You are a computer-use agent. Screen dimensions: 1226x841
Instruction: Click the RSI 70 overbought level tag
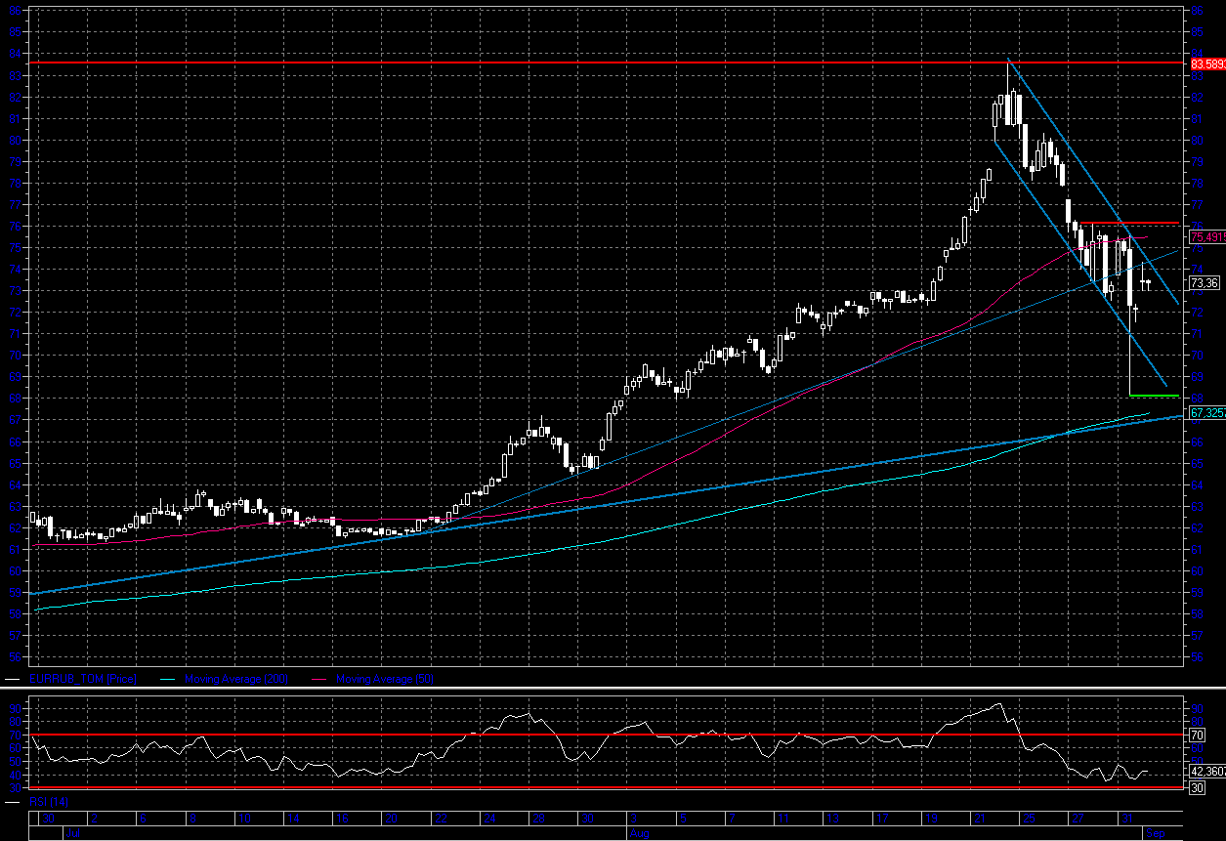(x=1195, y=735)
